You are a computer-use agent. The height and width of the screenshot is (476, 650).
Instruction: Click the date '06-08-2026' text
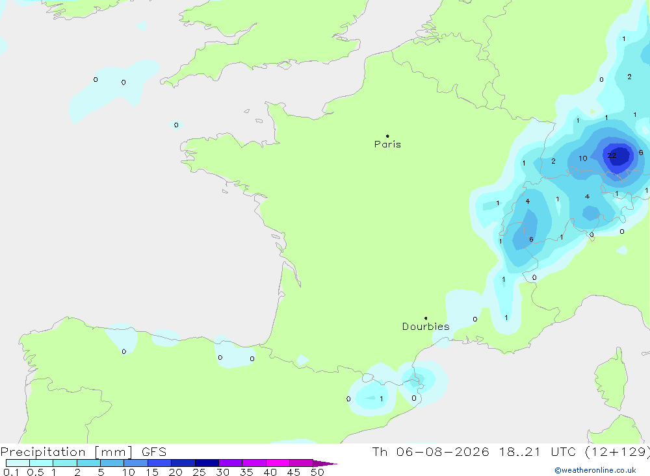coord(443,451)
